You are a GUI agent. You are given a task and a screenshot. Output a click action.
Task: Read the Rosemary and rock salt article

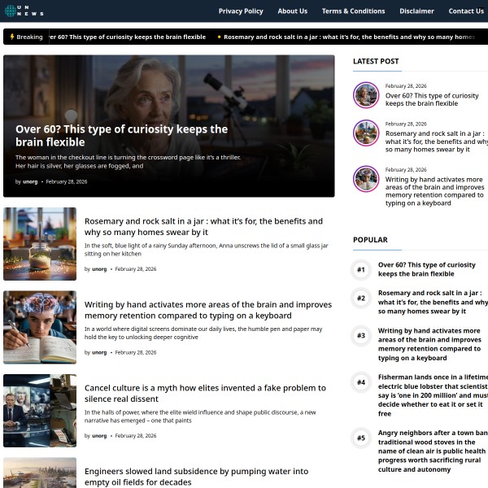pos(203,226)
